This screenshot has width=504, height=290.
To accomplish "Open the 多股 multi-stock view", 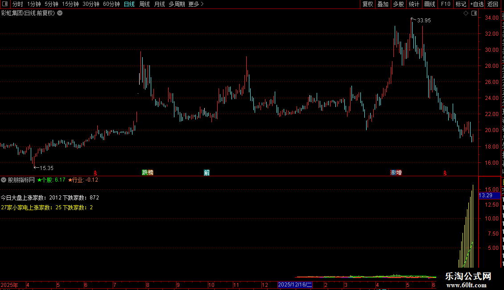I will 398,4.
